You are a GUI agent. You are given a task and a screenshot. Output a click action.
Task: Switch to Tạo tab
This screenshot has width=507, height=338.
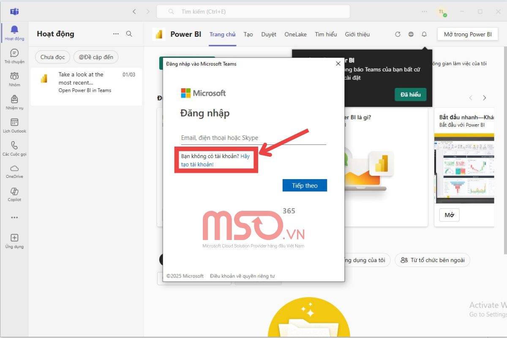click(x=248, y=34)
